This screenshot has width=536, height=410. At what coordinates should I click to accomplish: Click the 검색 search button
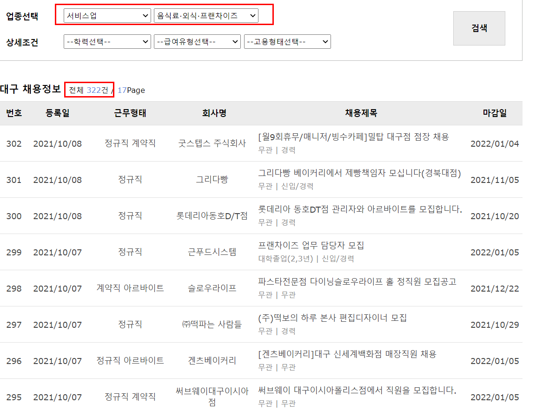point(479,28)
